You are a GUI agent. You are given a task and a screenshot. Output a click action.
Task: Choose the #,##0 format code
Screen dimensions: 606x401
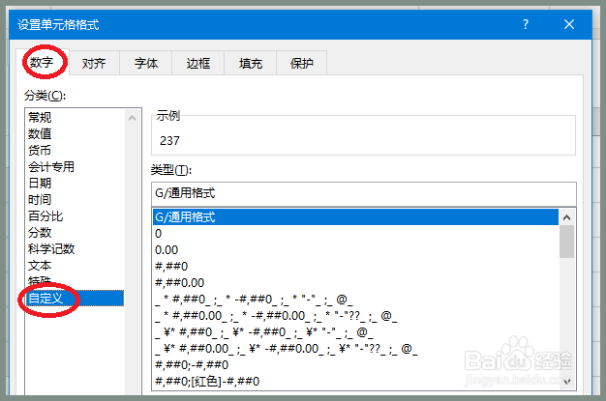coord(355,267)
